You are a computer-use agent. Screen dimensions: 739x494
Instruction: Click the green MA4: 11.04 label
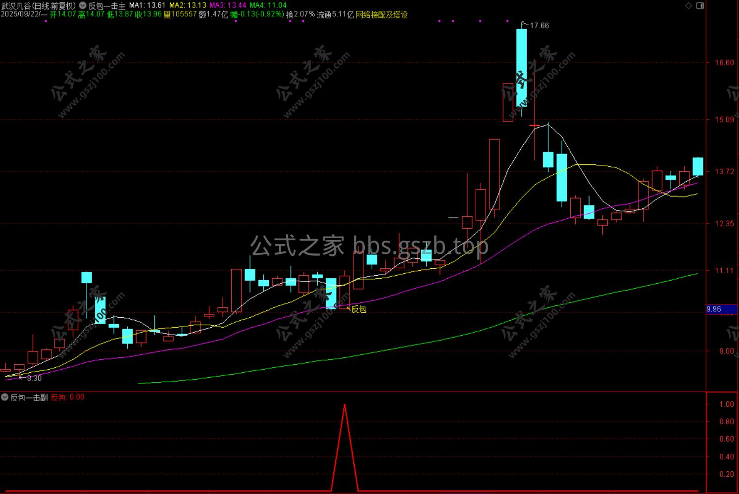tap(268, 6)
